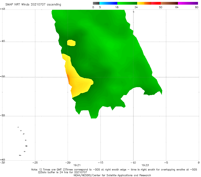Click the latitude label '-40' on the left axis

[2, 9]
